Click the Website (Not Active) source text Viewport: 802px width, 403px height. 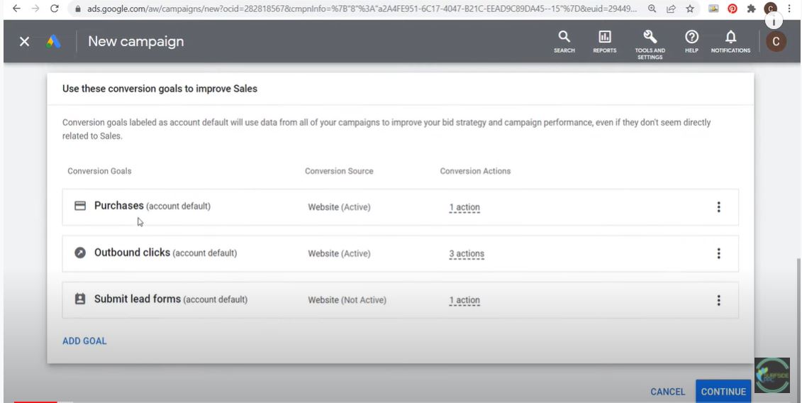pyautogui.click(x=347, y=300)
